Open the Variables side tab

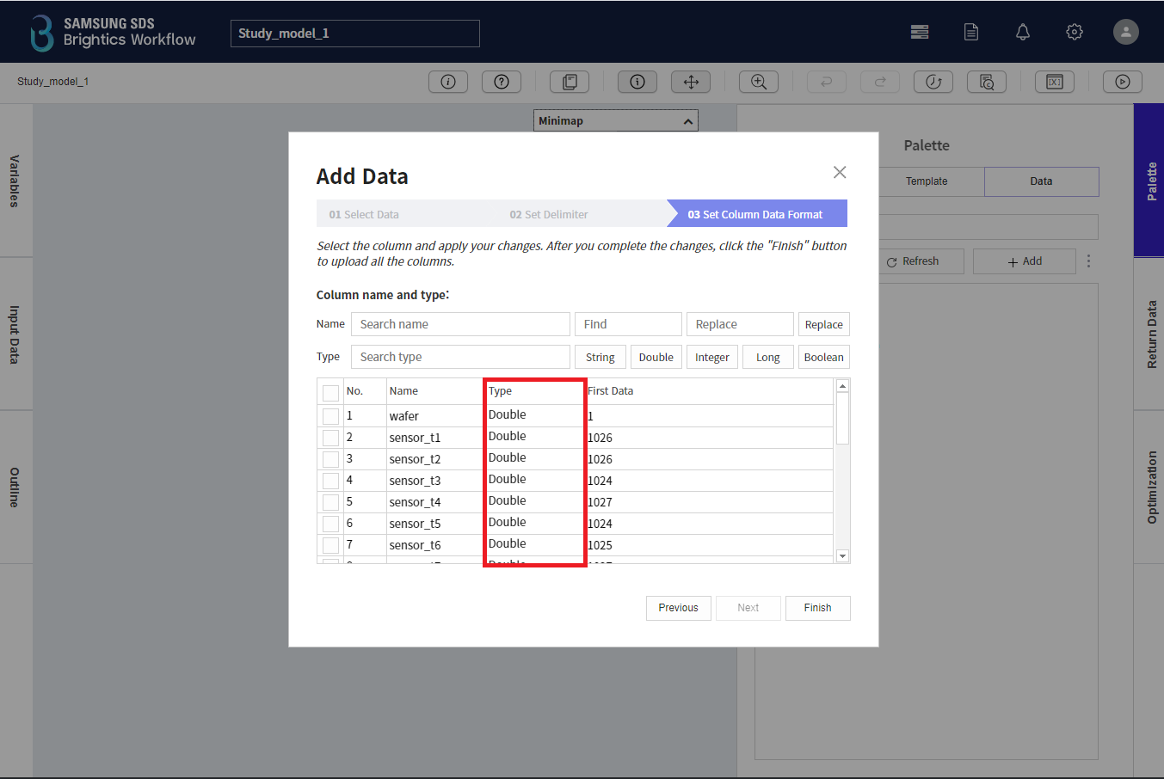pyautogui.click(x=15, y=181)
